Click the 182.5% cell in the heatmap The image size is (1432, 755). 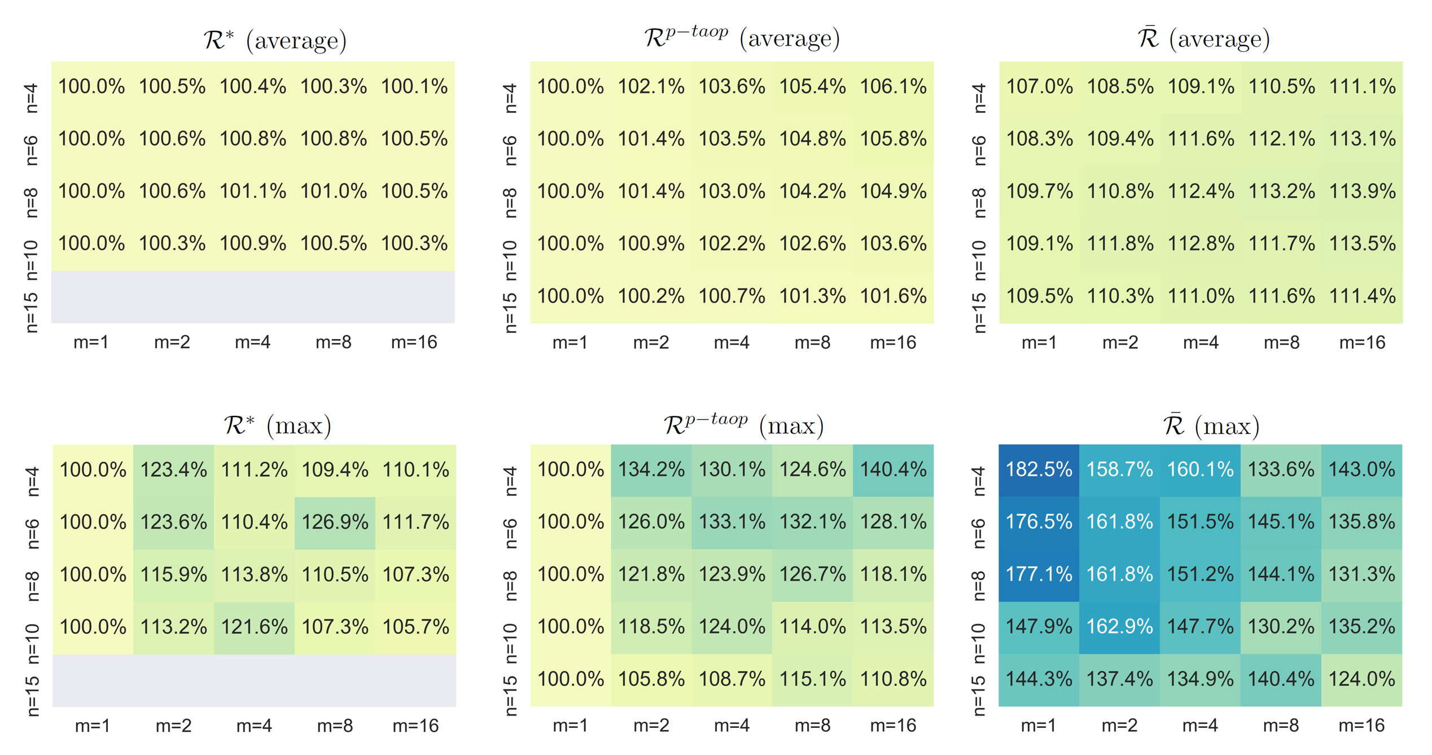pyautogui.click(x=1039, y=469)
